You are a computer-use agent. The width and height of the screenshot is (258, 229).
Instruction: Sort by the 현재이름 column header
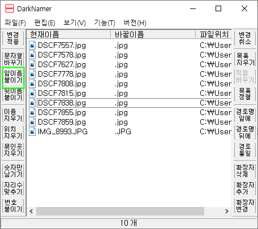point(69,34)
